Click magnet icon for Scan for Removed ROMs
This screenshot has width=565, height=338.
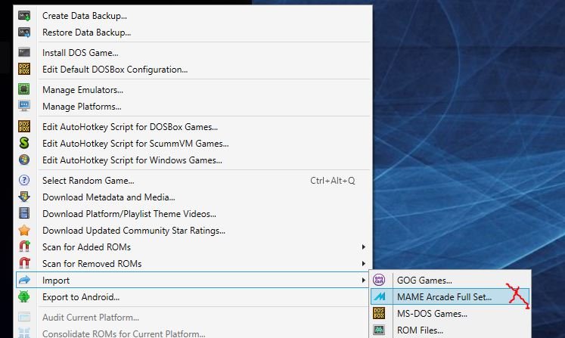click(x=24, y=263)
